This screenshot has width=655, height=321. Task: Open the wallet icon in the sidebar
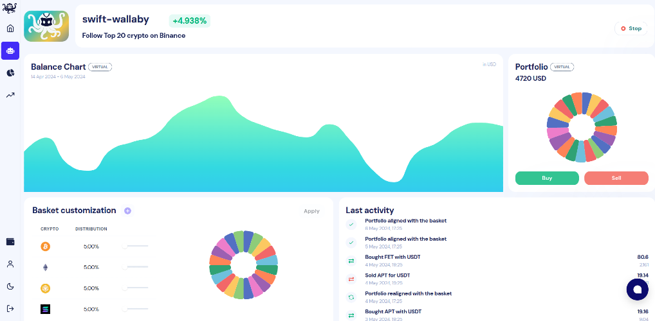[x=10, y=242]
